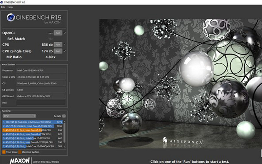This screenshot has height=164, width=262.
Task: Open the Help menu
Action: click(10, 7)
